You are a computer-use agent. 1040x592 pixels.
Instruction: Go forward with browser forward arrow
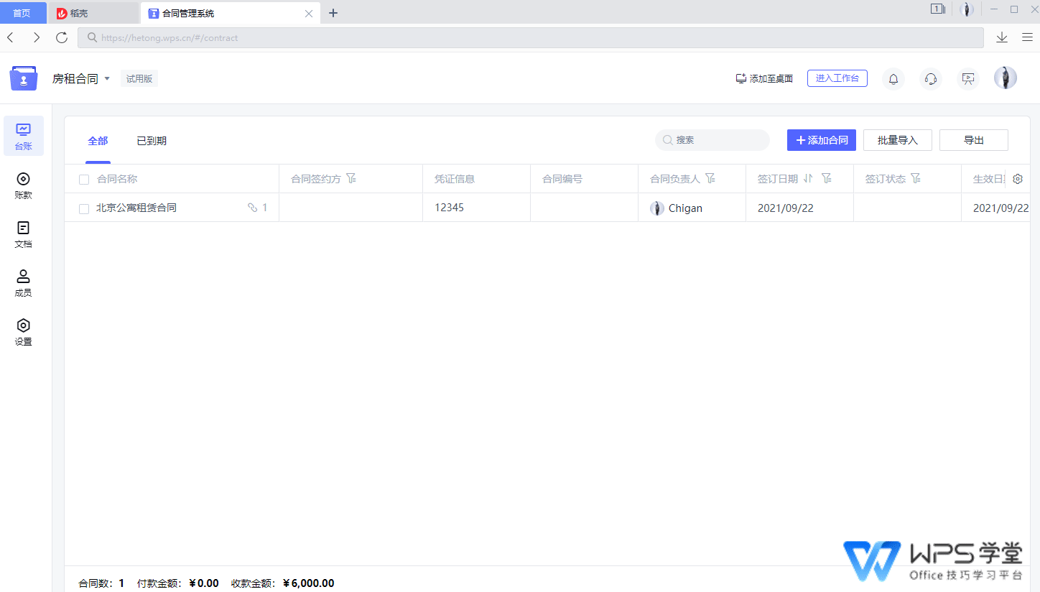tap(37, 37)
